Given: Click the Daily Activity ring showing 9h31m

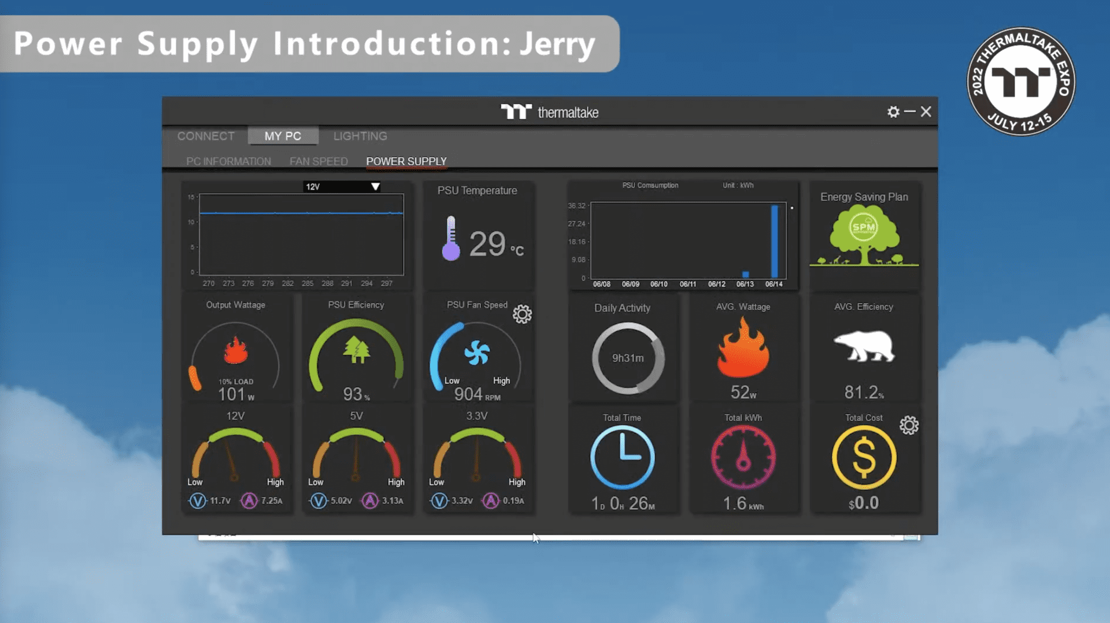Looking at the screenshot, I should pos(628,358).
